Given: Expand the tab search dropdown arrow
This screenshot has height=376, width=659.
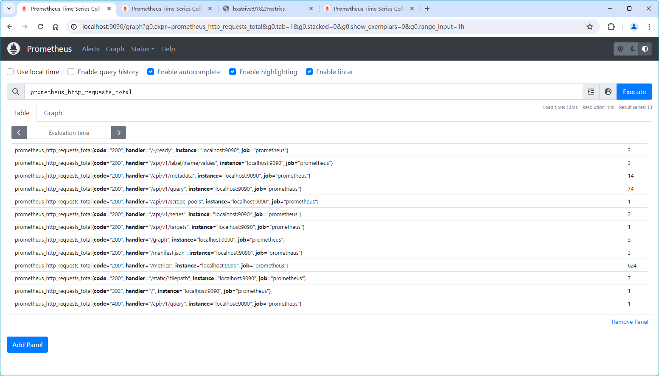Looking at the screenshot, I should pos(9,8).
